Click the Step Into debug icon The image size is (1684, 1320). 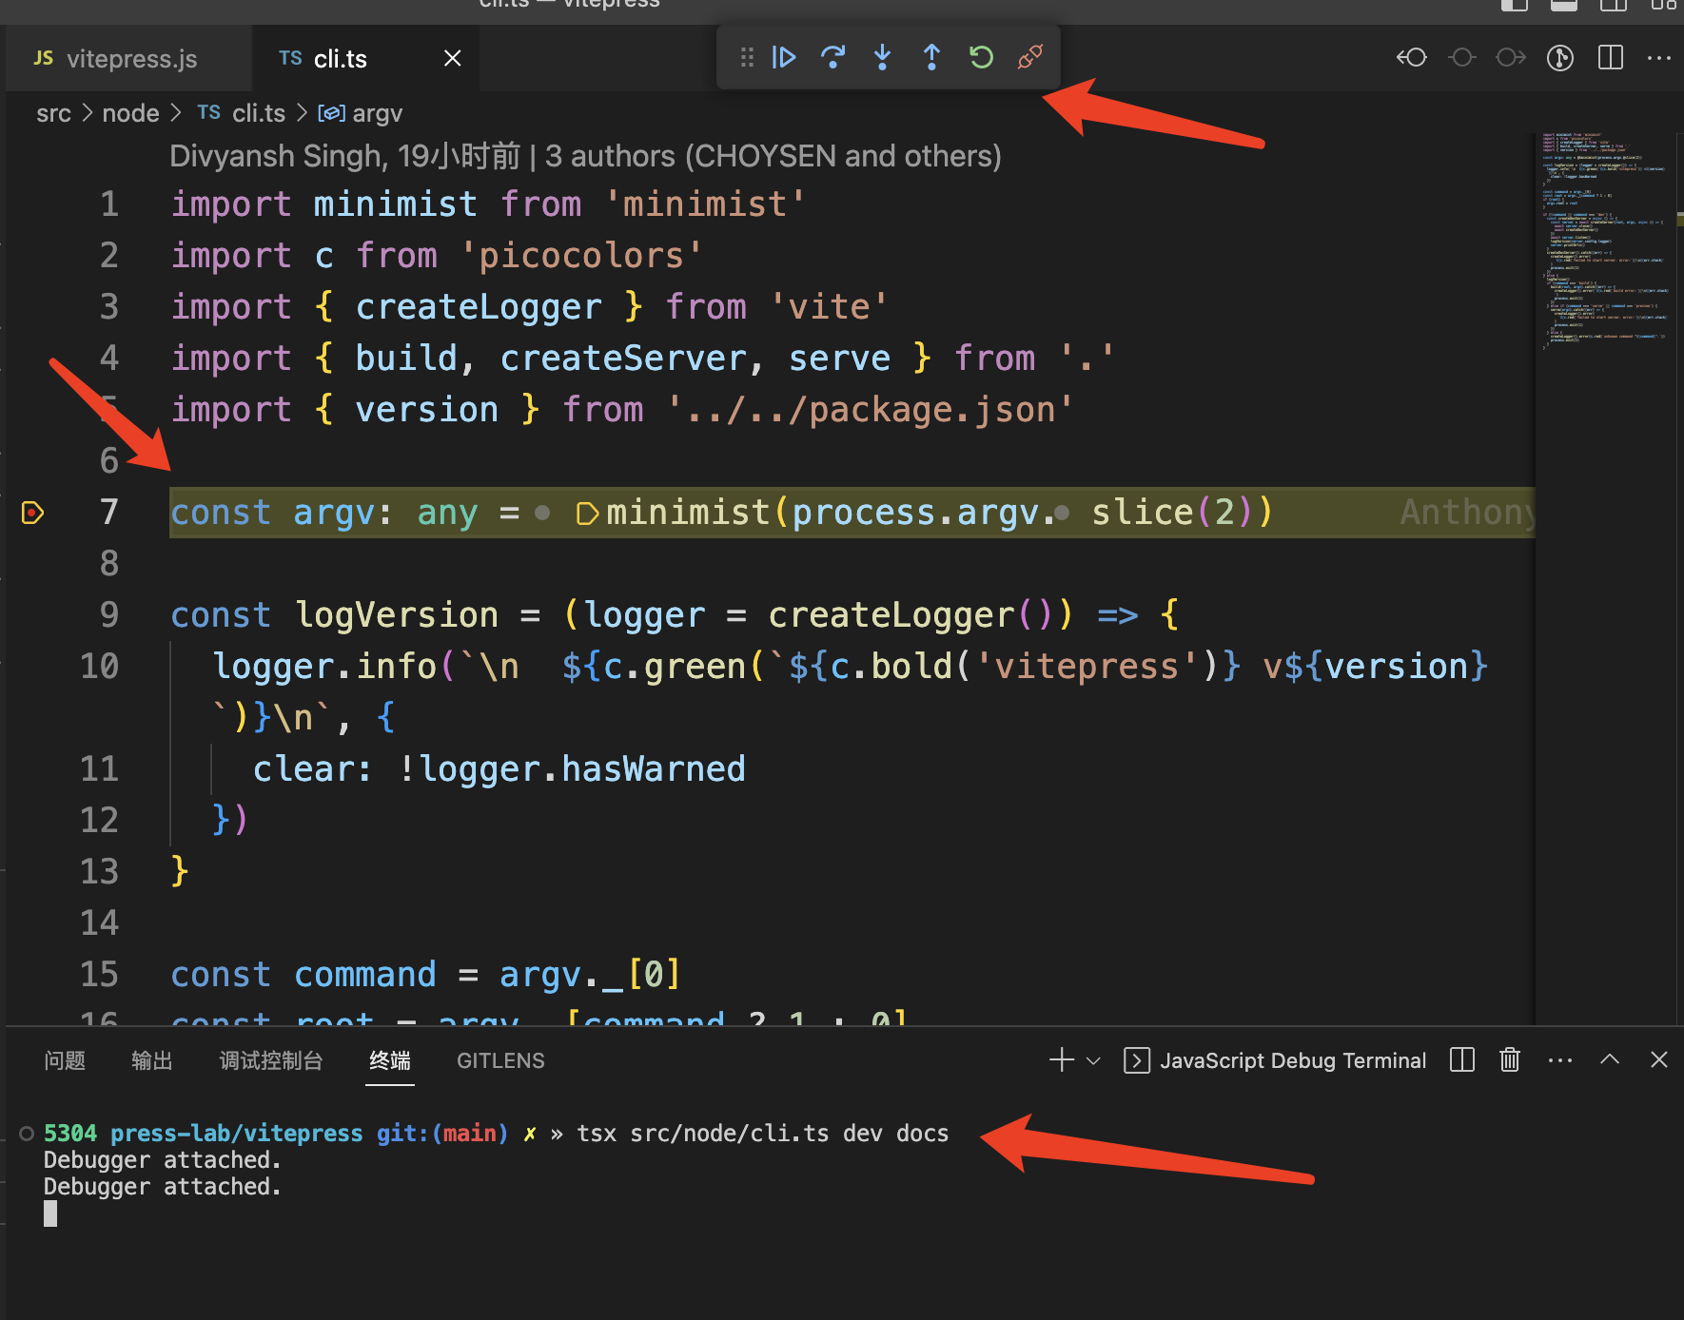tap(883, 58)
